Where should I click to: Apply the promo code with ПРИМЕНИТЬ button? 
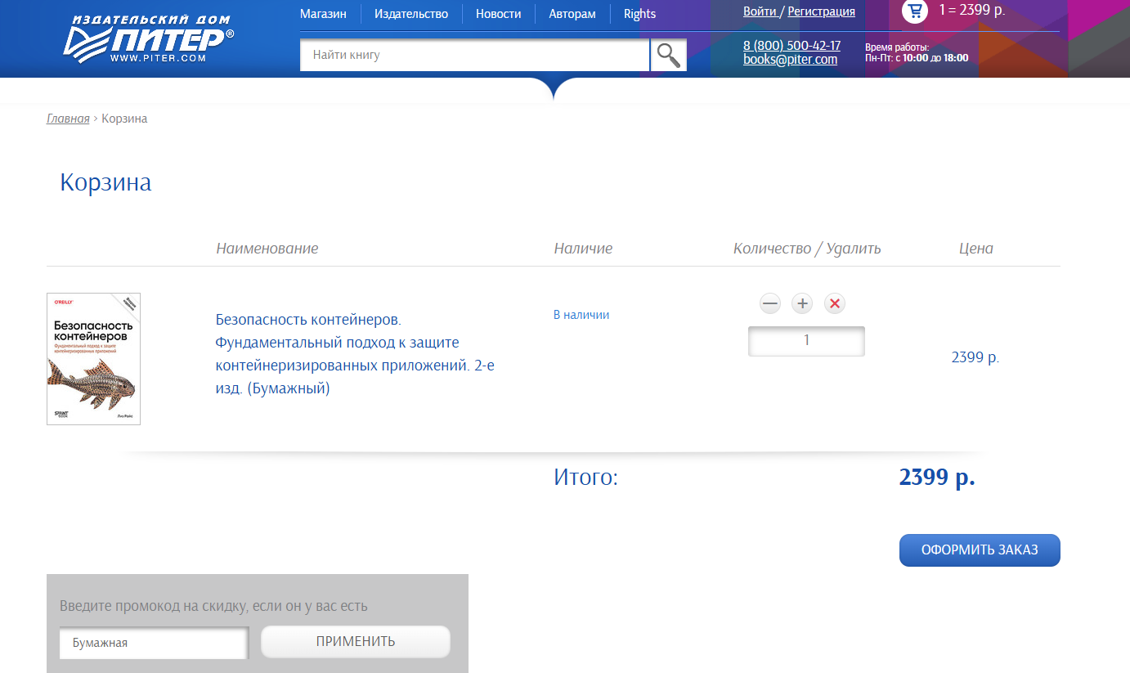[356, 642]
